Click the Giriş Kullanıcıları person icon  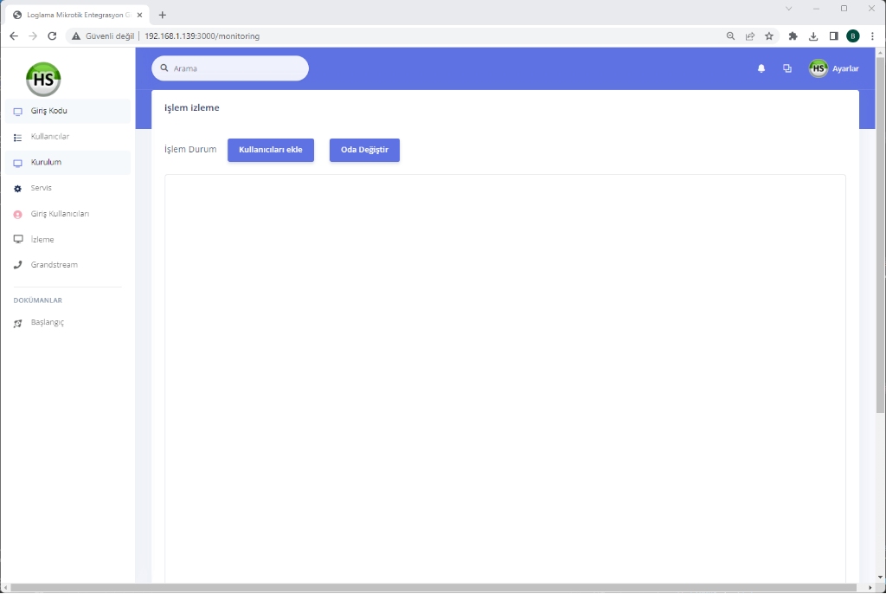tap(17, 214)
